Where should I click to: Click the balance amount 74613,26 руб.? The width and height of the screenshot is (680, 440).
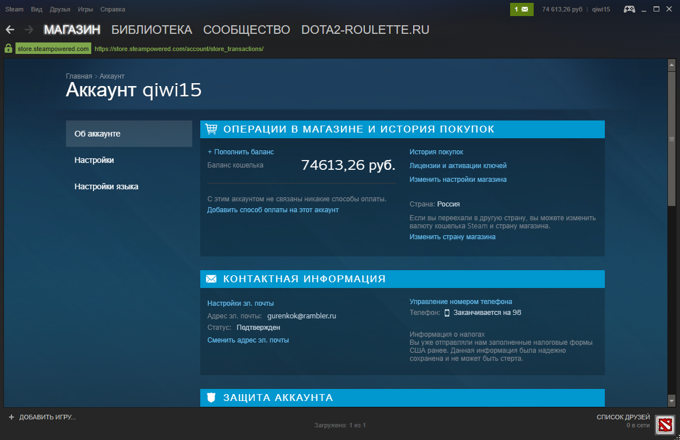[348, 165]
